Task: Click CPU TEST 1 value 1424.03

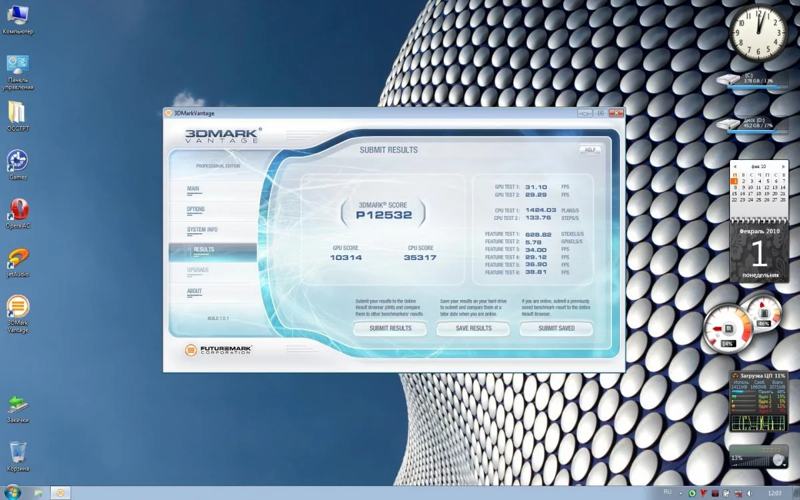Action: click(x=541, y=210)
